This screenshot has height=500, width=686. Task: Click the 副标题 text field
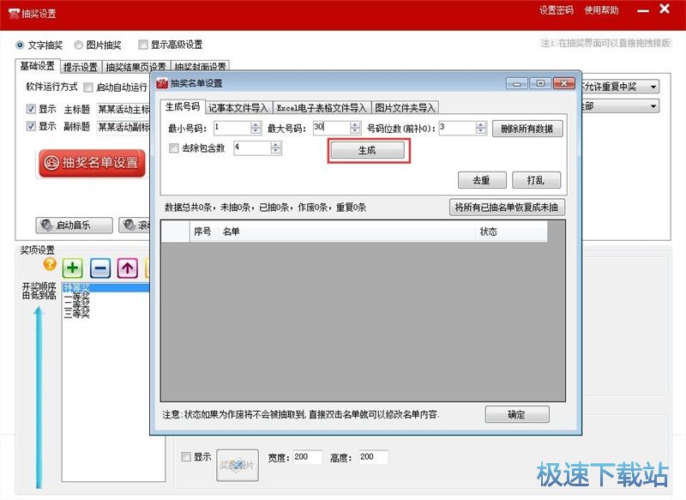click(123, 127)
